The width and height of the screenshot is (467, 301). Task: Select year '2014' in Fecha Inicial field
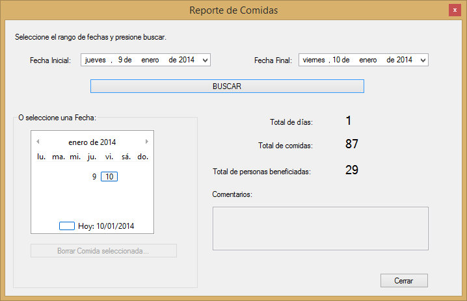187,60
